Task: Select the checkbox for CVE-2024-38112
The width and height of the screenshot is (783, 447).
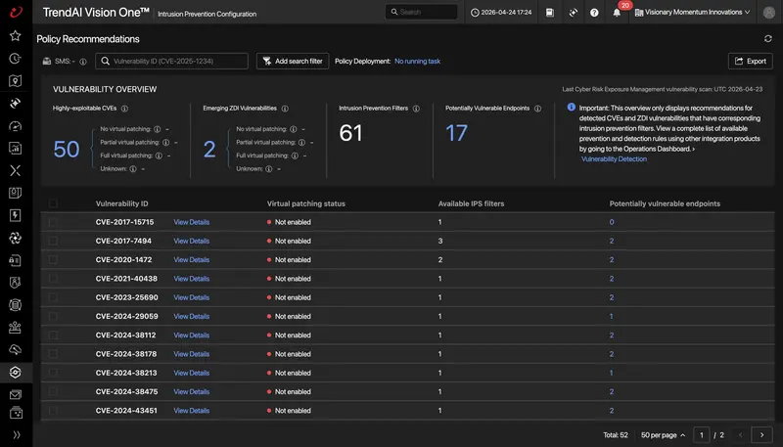Action: [53, 335]
